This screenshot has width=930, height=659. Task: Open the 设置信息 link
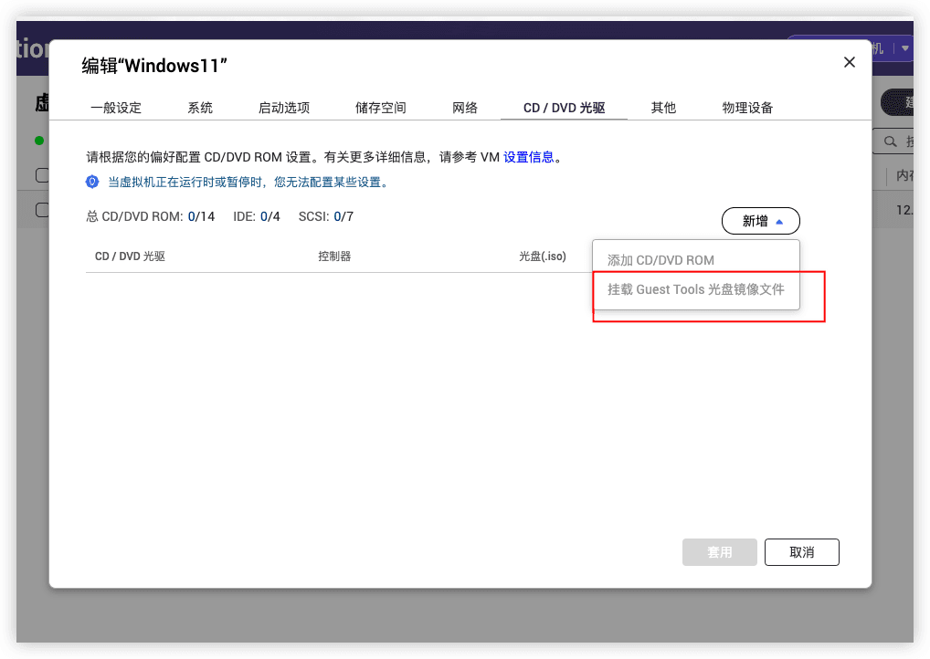coord(529,157)
